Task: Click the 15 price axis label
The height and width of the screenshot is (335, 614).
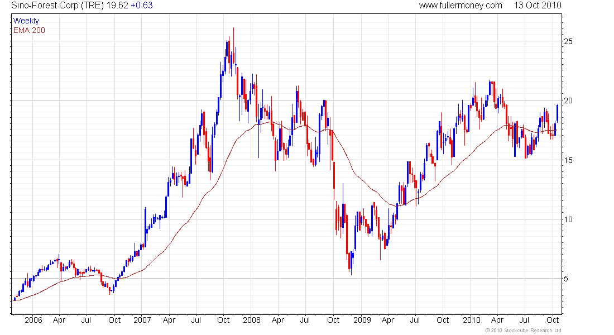Action: tap(568, 160)
